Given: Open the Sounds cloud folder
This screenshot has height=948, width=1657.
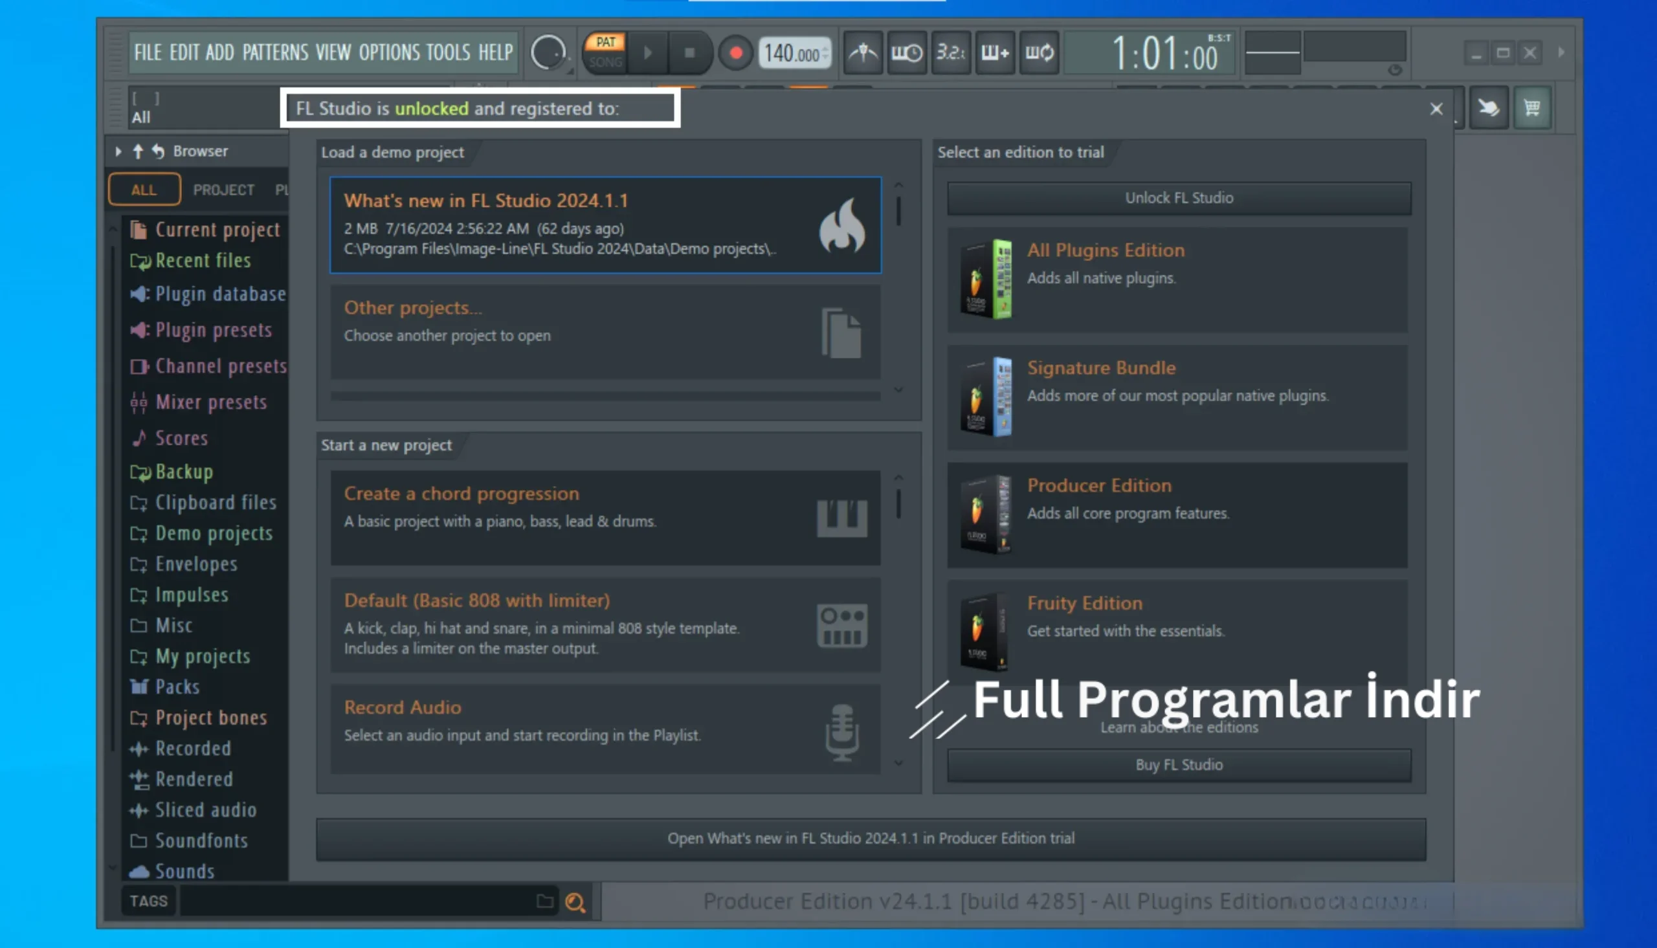Looking at the screenshot, I should coord(173,871).
